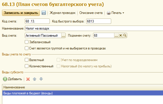The width and height of the screenshot is (163, 104).
Task: Select row Виды платежей в бюджет (фонды)
Action: click(x=82, y=93)
